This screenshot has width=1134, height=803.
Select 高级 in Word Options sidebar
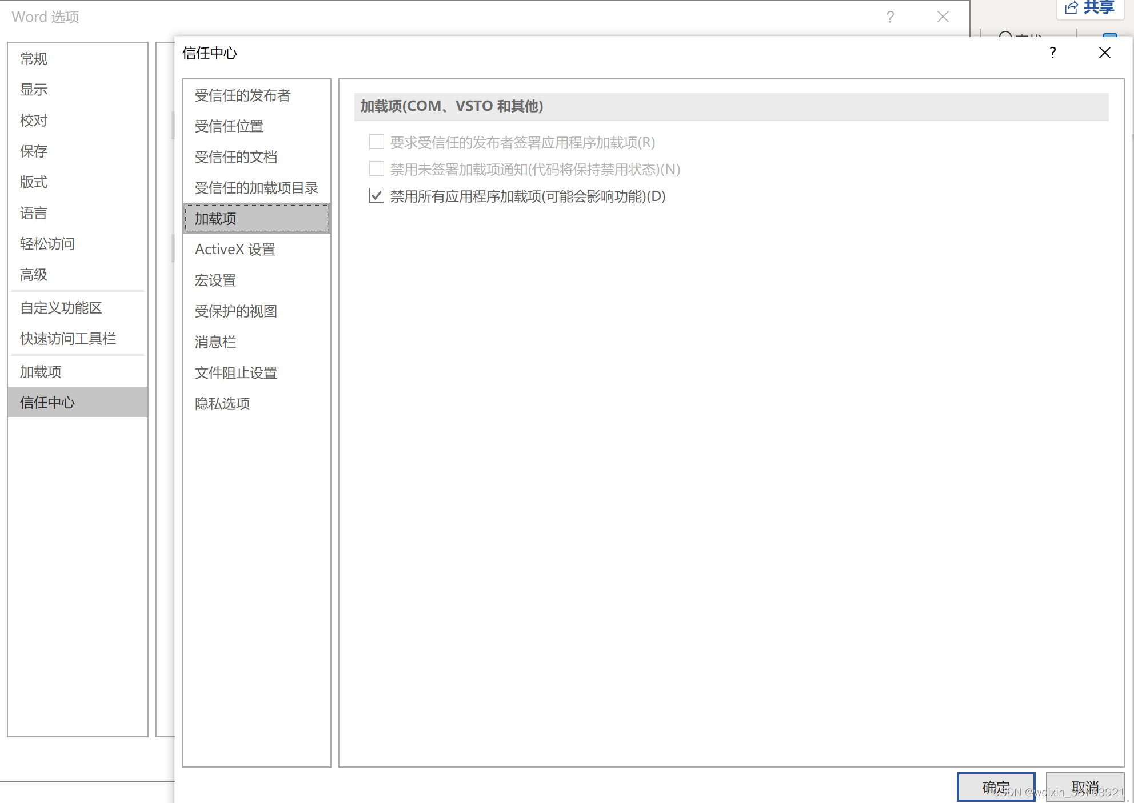pyautogui.click(x=33, y=275)
